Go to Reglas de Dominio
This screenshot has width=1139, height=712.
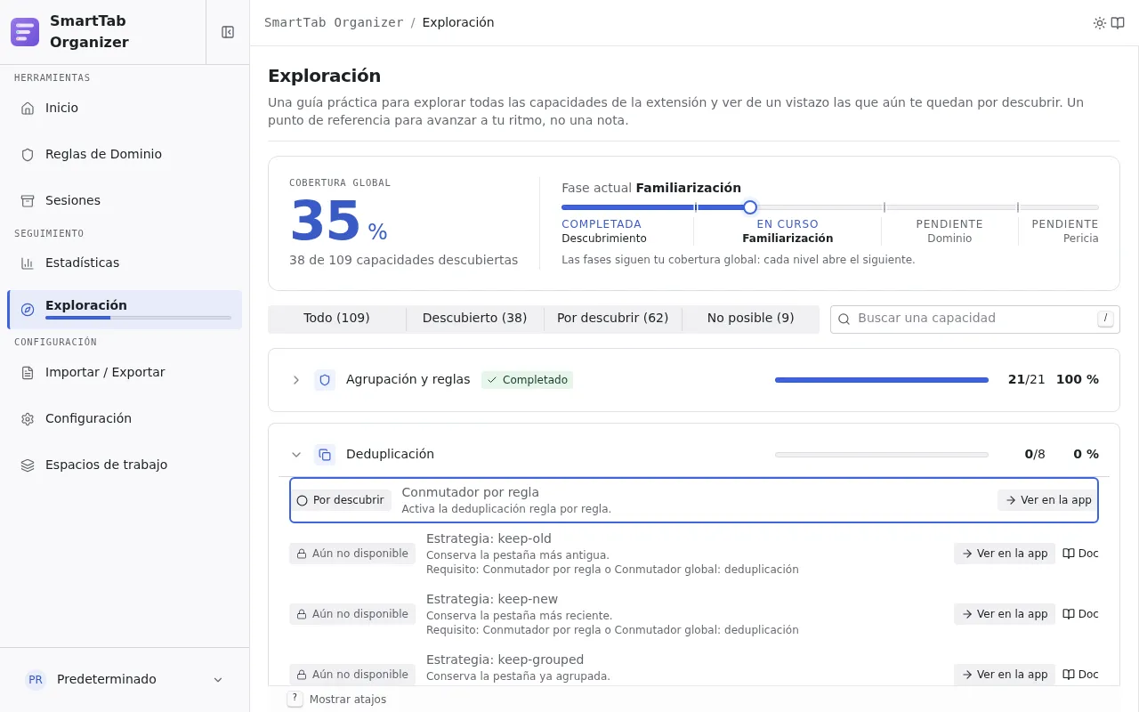[125, 154]
